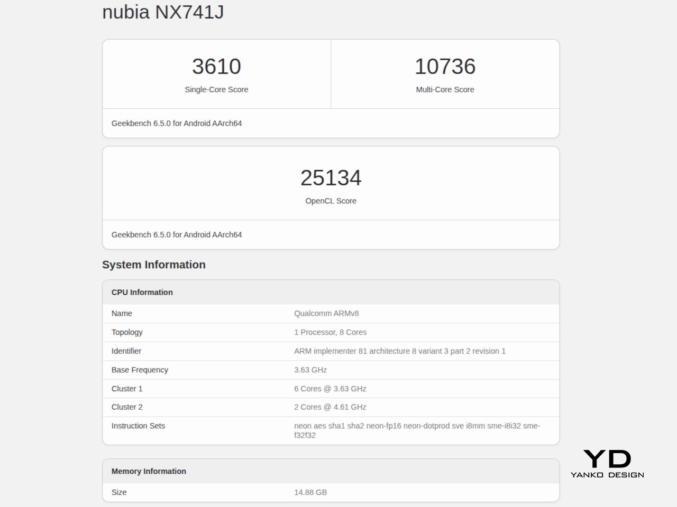Click the OpenCL Score label
677x507 pixels.
[x=331, y=201]
